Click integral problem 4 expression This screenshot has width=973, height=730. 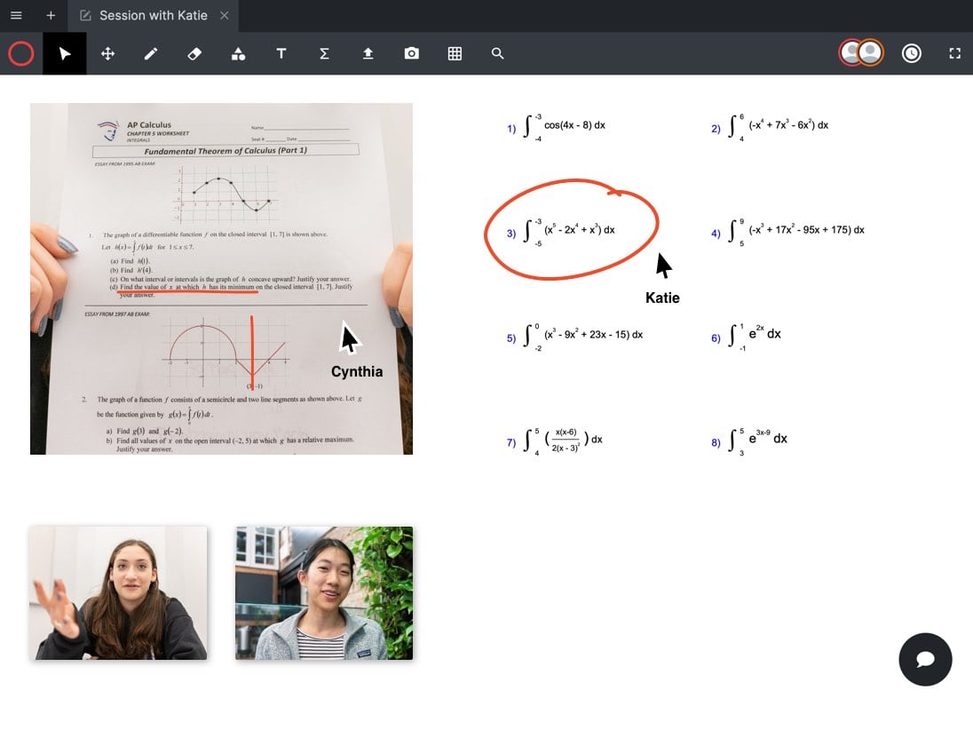pyautogui.click(x=788, y=233)
